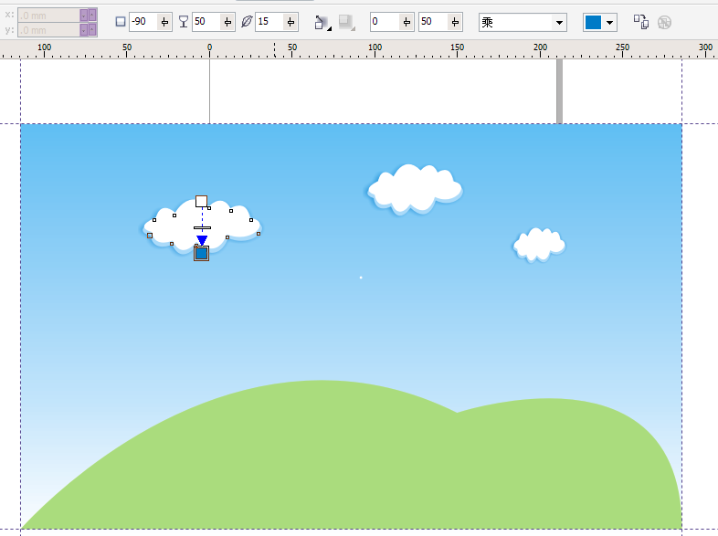Expand the transparency operation dropdown arrow
Viewport: 718px width, 536px height.
559,22
